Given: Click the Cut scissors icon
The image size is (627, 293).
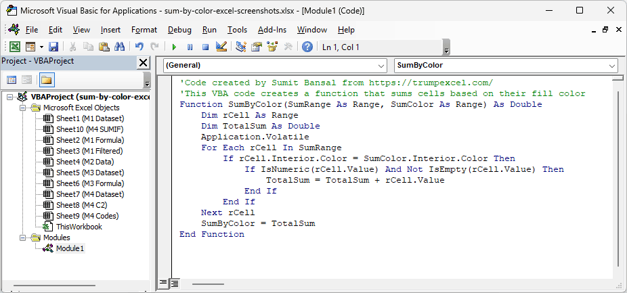Looking at the screenshot, I should (72, 47).
